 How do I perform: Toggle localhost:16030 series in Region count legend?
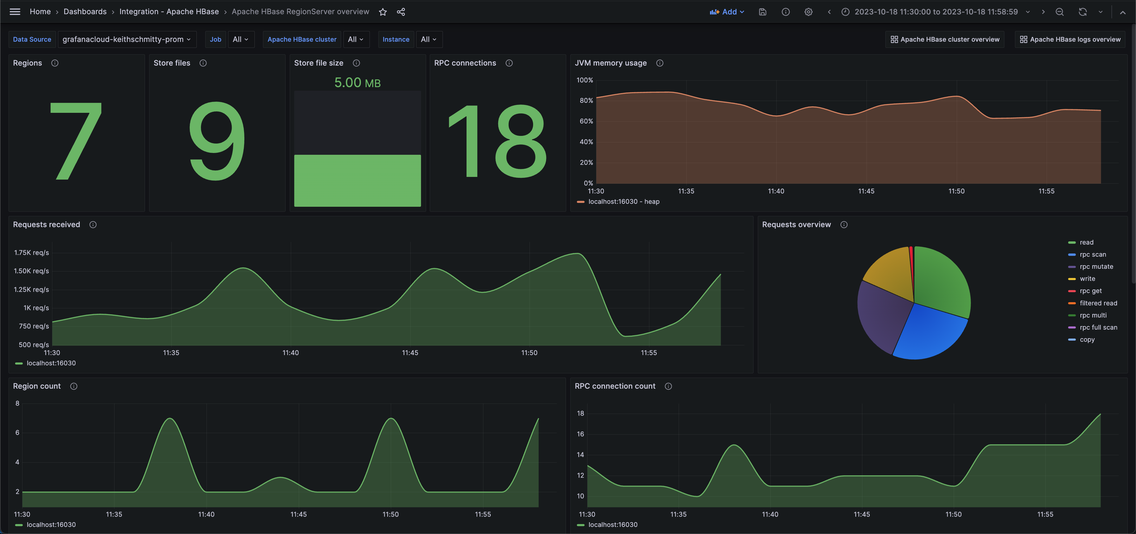click(x=51, y=524)
